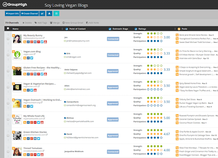Open Contacted stage dropdown for My Beauty Bunny
This screenshot has height=158, width=218.
click(x=113, y=39)
